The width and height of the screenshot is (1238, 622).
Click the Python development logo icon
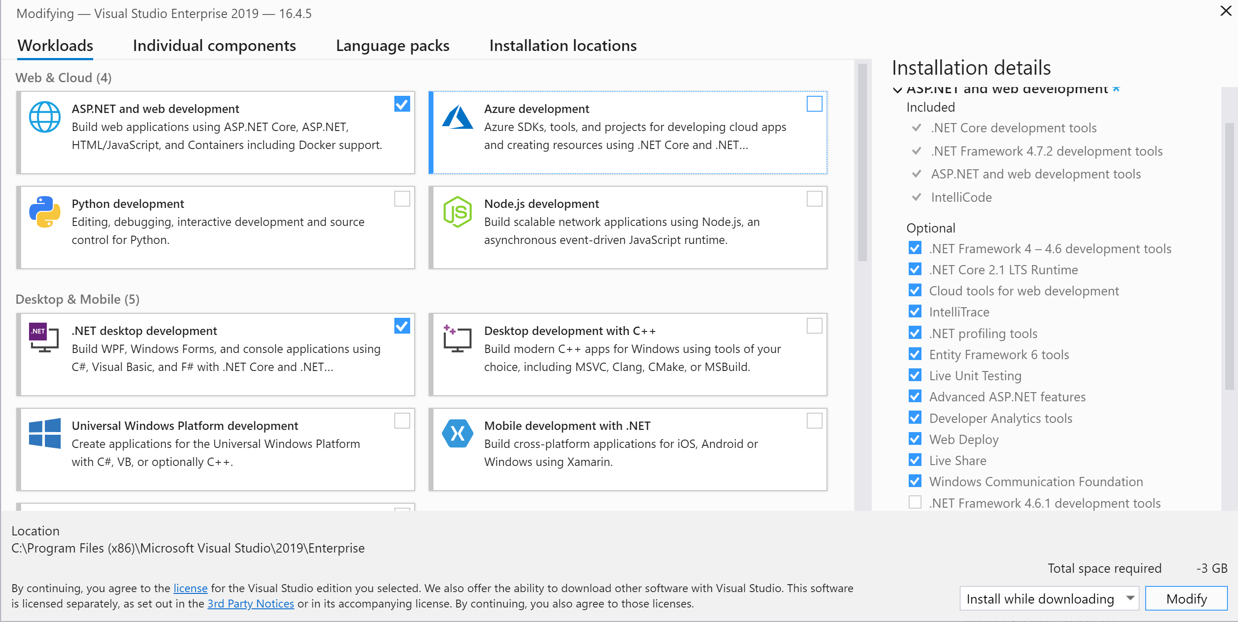pyautogui.click(x=44, y=211)
